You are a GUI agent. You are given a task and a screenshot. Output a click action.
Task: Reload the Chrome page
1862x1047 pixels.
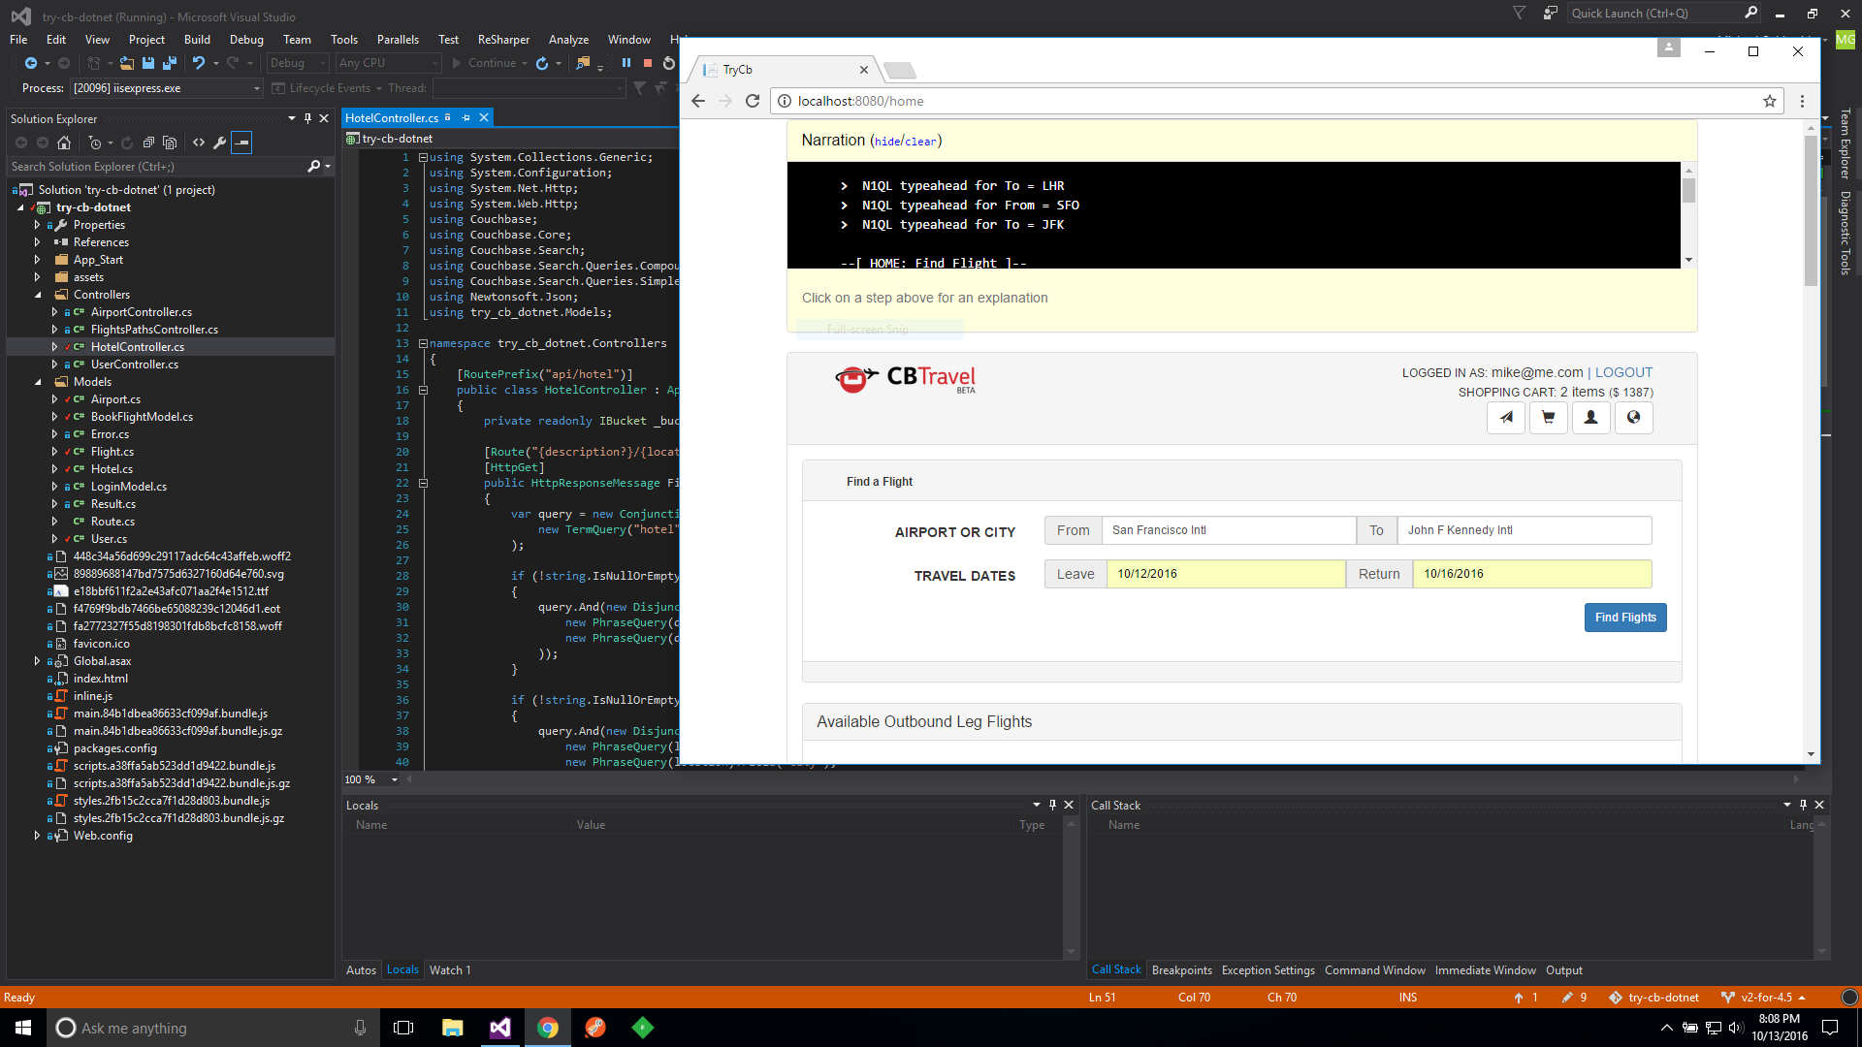pos(753,101)
